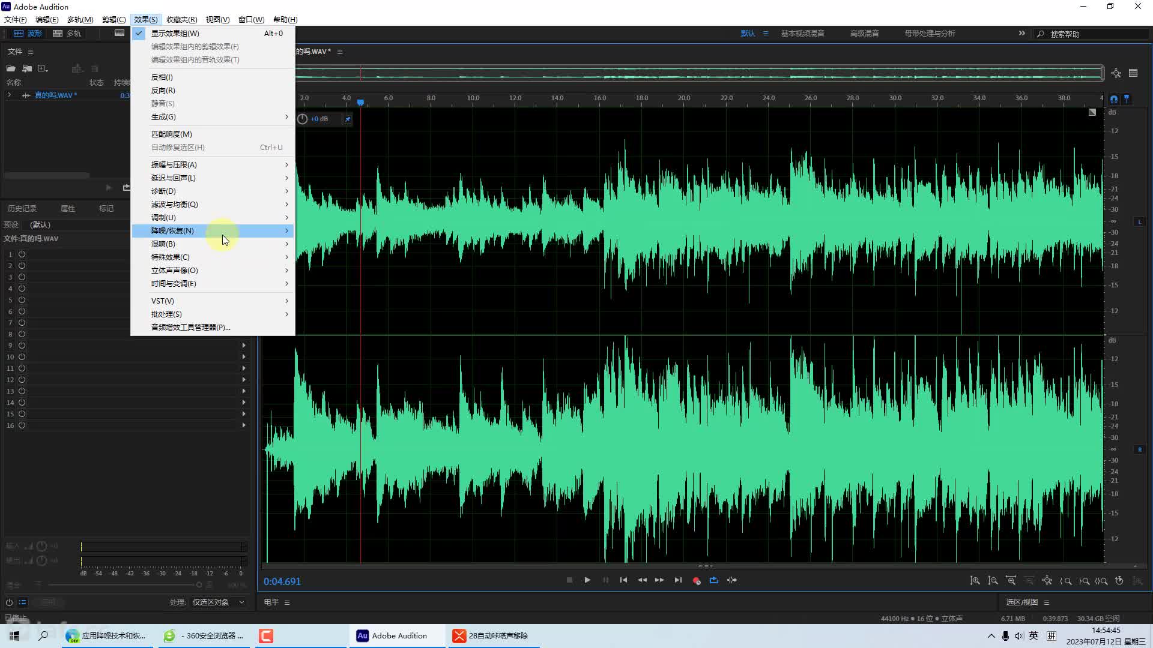Switch to 多轨 multitrack view
Image resolution: width=1153 pixels, height=648 pixels.
[x=67, y=34]
